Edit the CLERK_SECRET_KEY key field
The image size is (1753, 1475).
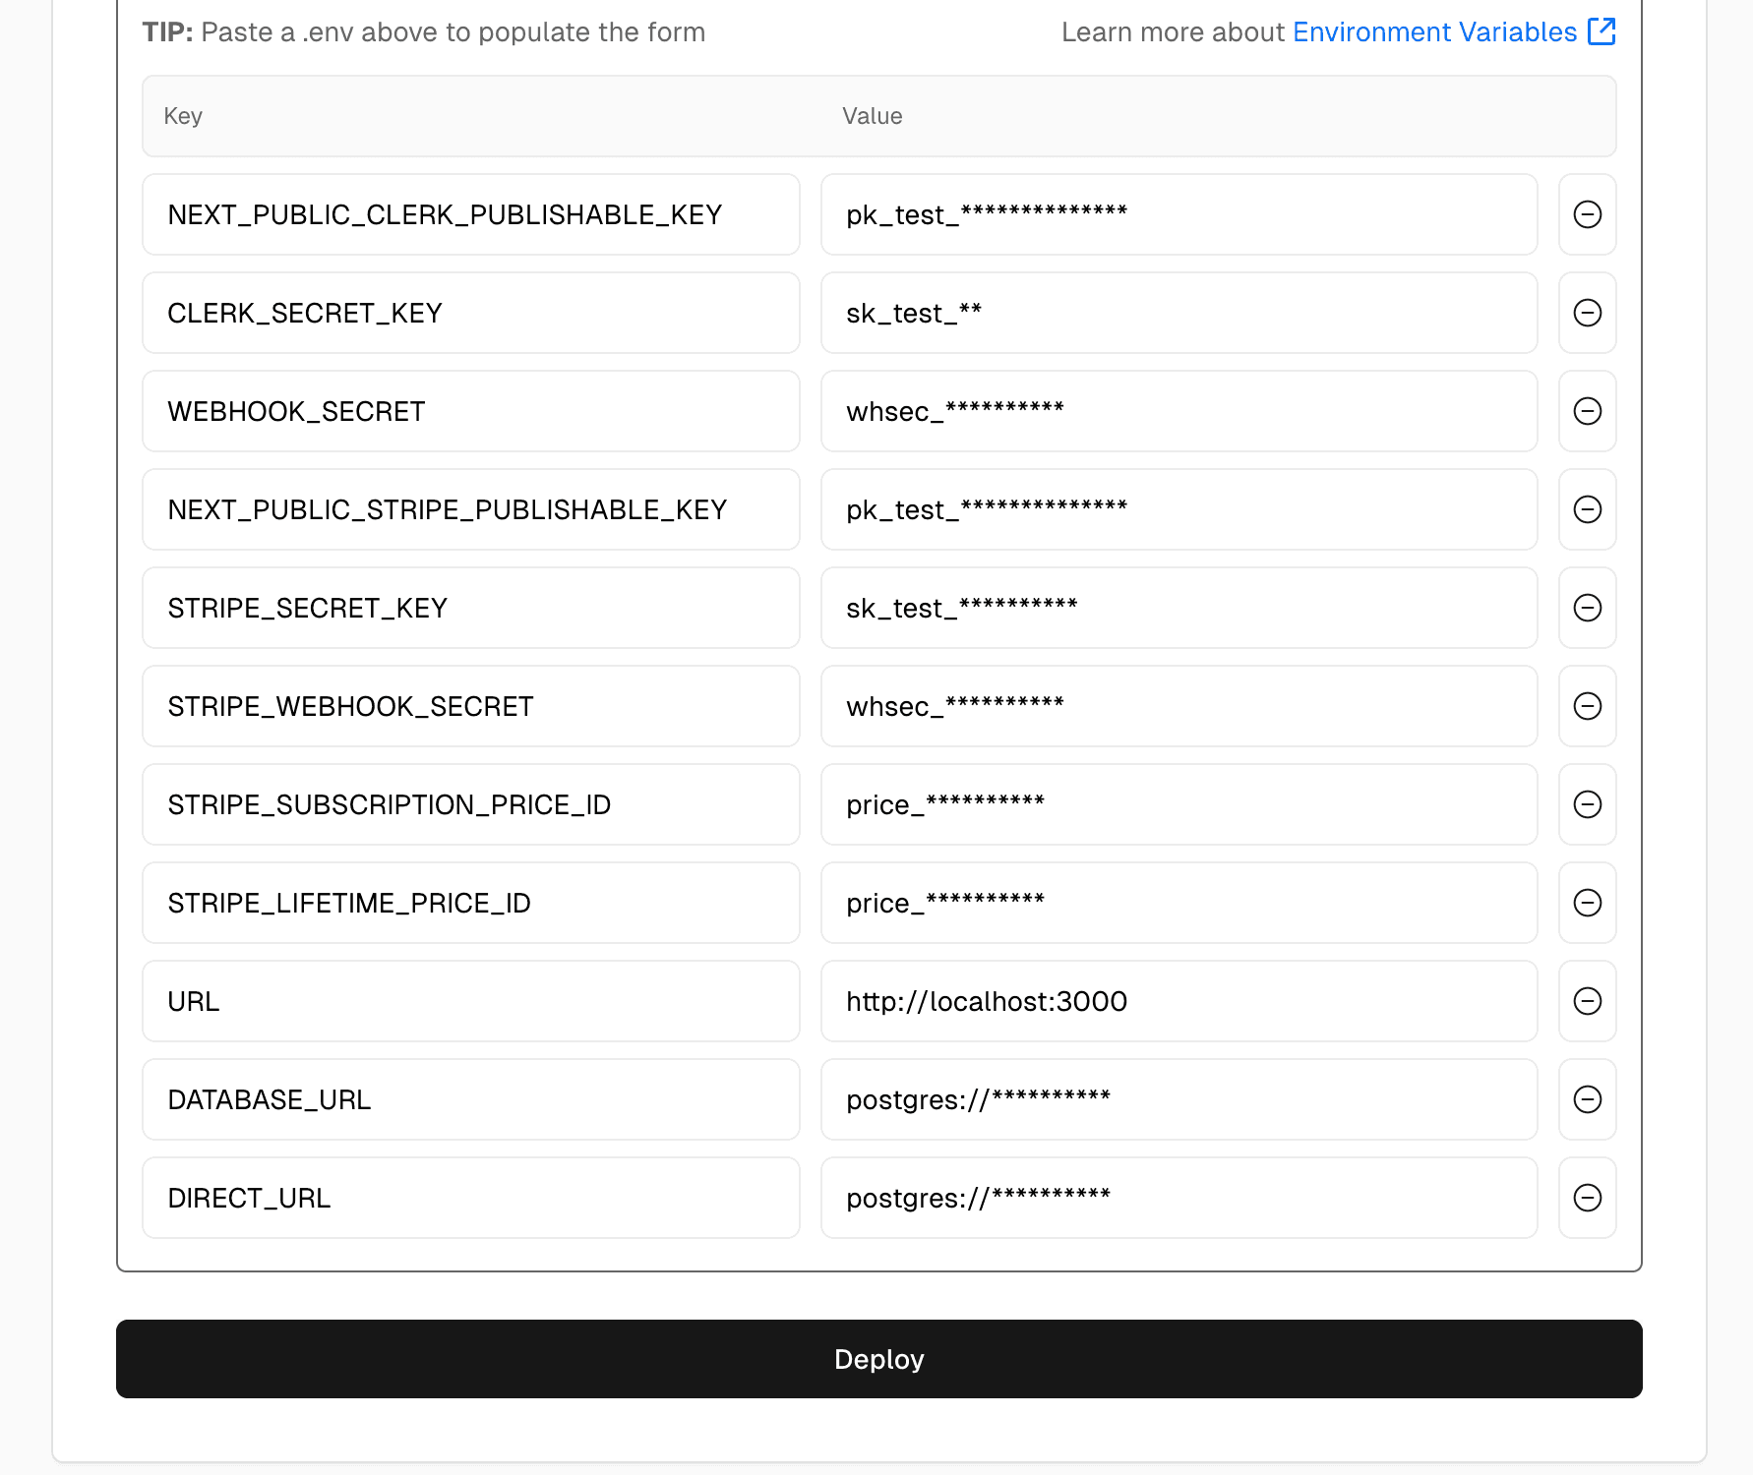[x=471, y=313]
